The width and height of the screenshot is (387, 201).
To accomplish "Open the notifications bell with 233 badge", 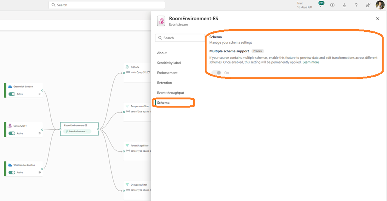I will (x=321, y=5).
